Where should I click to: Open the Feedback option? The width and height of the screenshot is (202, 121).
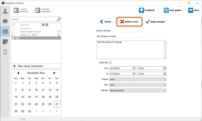click(x=147, y=10)
